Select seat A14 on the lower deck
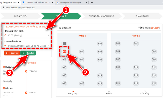Screen dimensions: 163x98 (100, 75)
